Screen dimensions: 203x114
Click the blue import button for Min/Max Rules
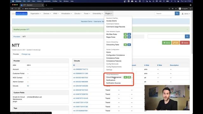click(x=129, y=34)
